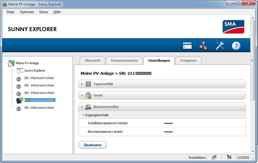
Task: Minimize the Sunny Explorer window
Action: 230,3
